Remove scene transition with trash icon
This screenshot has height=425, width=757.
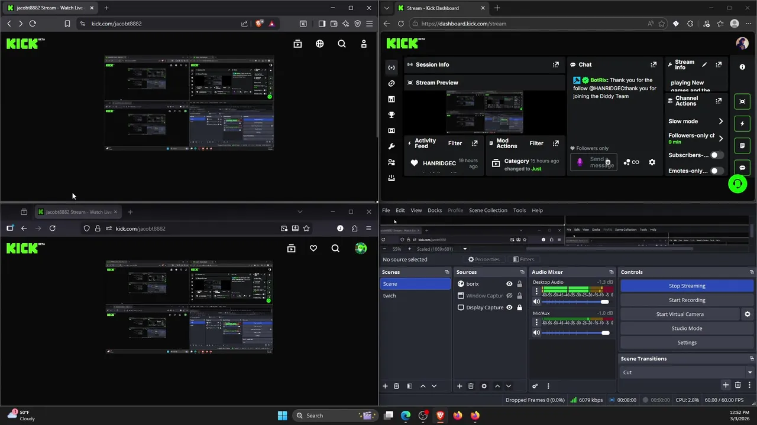pos(738,385)
